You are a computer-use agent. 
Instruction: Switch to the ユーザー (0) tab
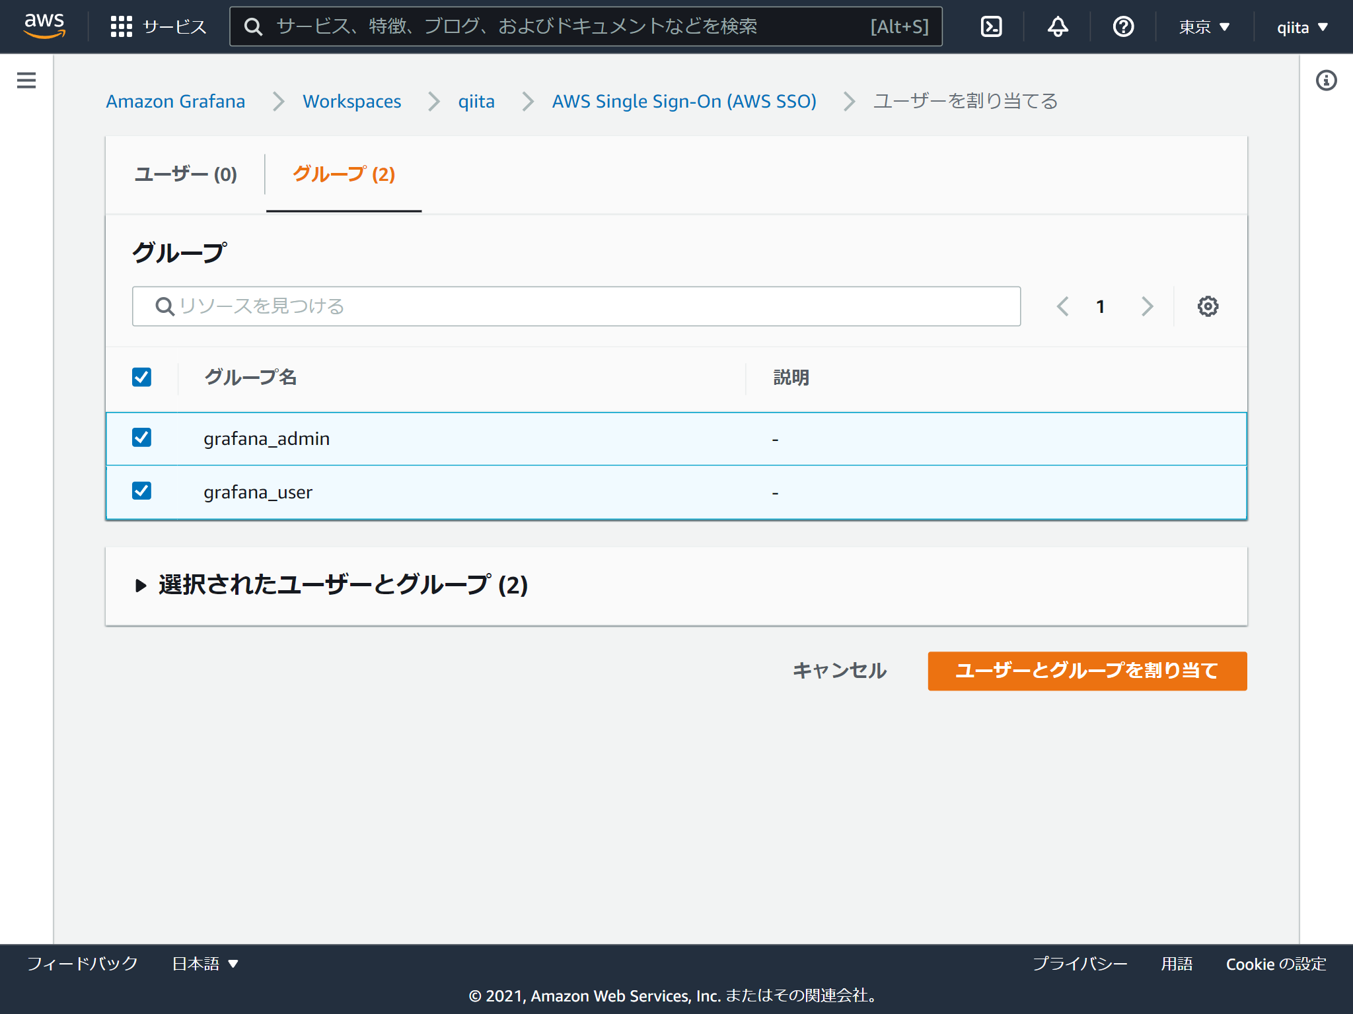point(186,174)
